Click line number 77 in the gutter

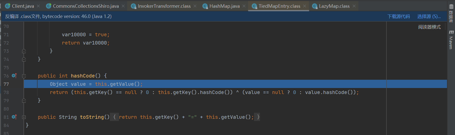coord(6,84)
